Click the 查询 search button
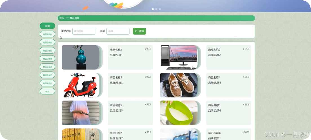 pyautogui.click(x=139, y=31)
